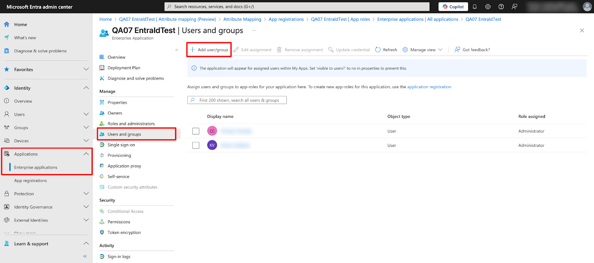
Task: Expand the Devices menu chevron
Action: 86,141
